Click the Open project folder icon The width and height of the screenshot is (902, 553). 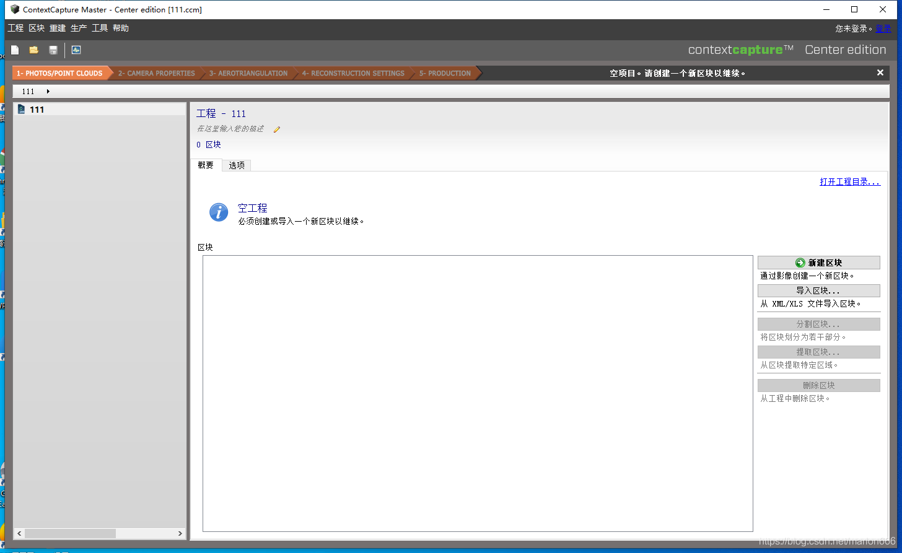[x=33, y=50]
